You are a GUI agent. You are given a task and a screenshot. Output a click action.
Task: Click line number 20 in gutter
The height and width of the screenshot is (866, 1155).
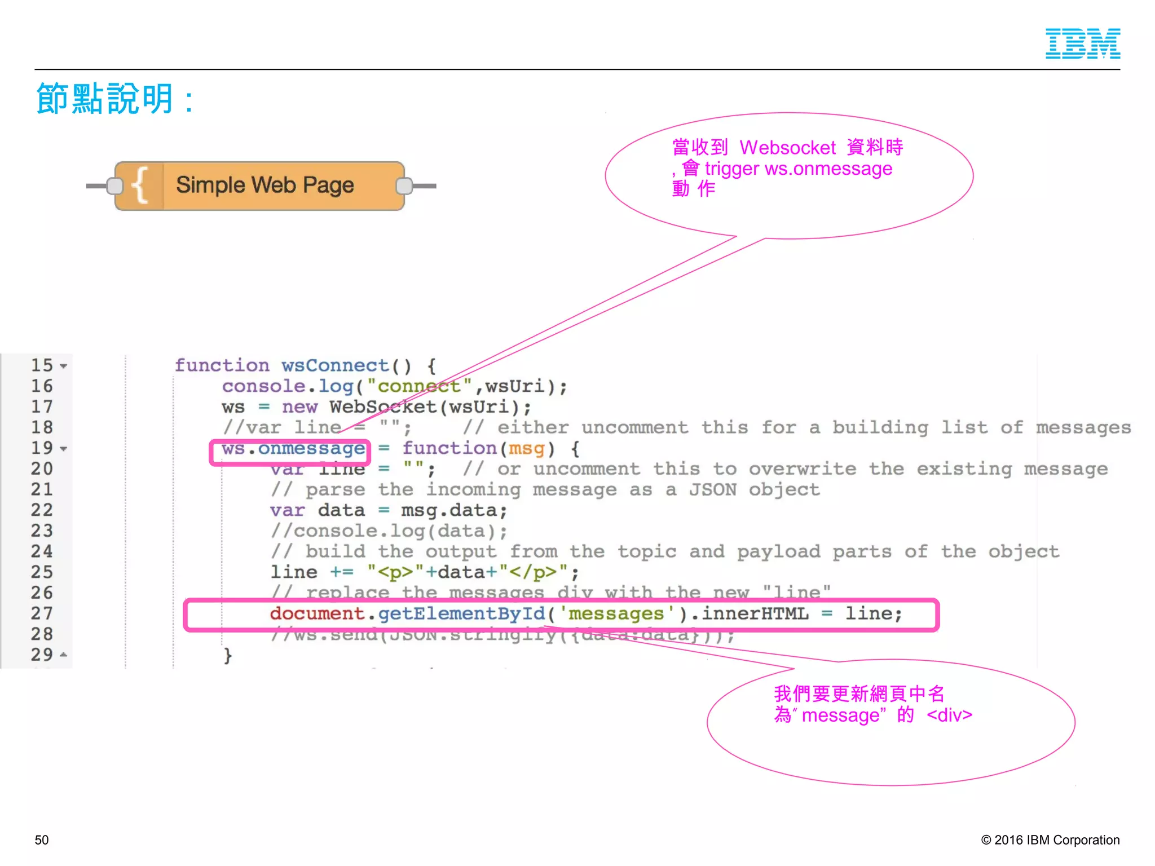[x=42, y=469]
